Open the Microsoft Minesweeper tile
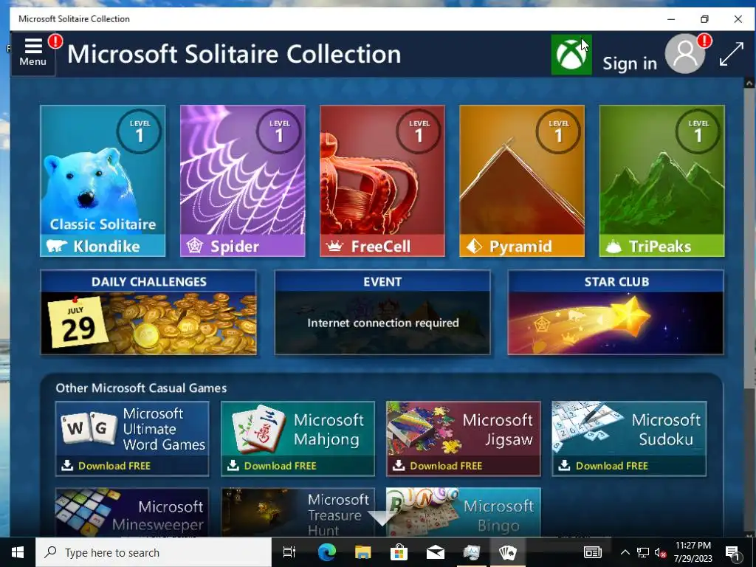 point(132,512)
